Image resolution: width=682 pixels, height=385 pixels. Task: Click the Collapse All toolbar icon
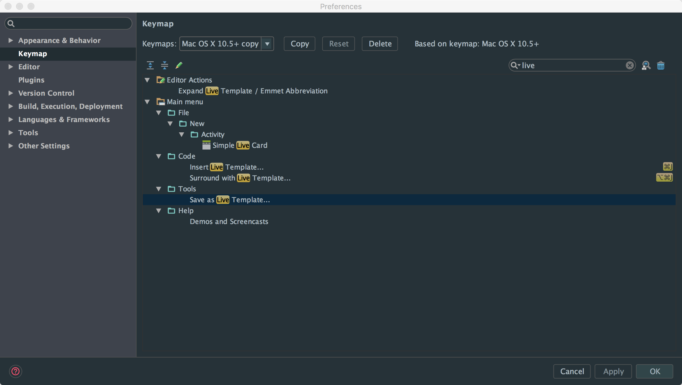[x=165, y=65]
